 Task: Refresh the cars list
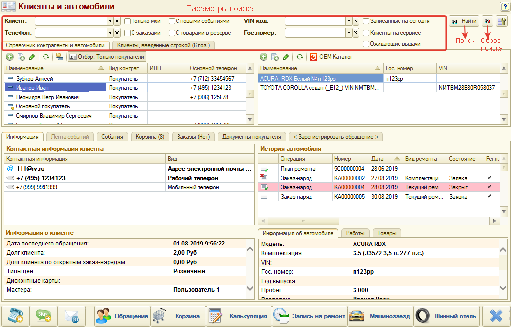299,57
